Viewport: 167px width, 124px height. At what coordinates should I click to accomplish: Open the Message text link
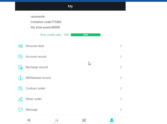tap(32, 110)
